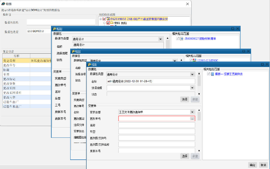Toggle the 物料 图档 folder checkbox

(x=108, y=23)
